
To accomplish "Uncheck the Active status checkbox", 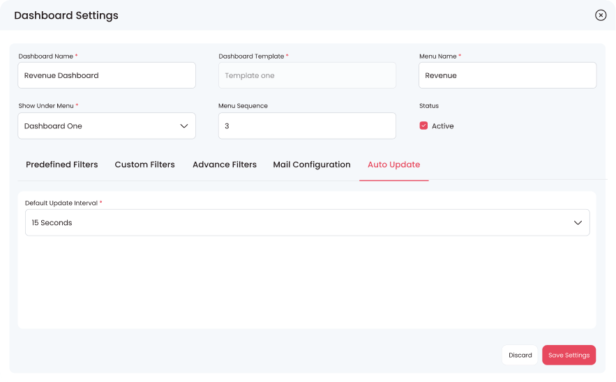I will click(423, 126).
